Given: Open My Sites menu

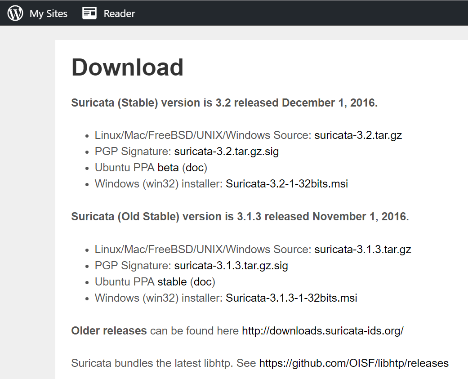Looking at the screenshot, I should [x=48, y=14].
